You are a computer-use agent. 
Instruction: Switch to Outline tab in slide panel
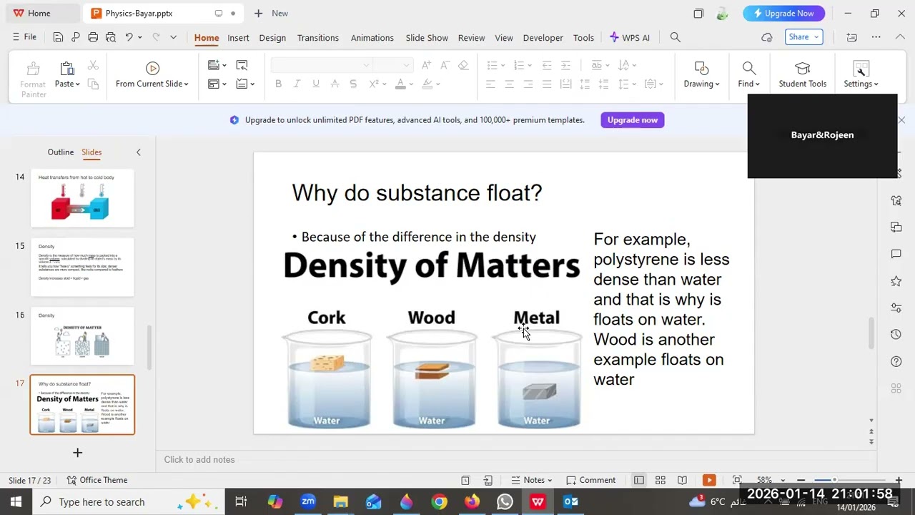click(61, 152)
